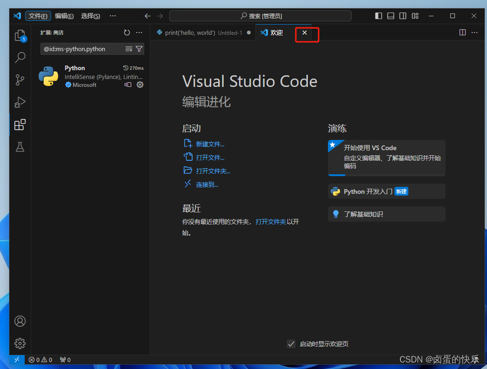Split the editor using the split icon
Screen dimensions: 487x369
pos(462,33)
